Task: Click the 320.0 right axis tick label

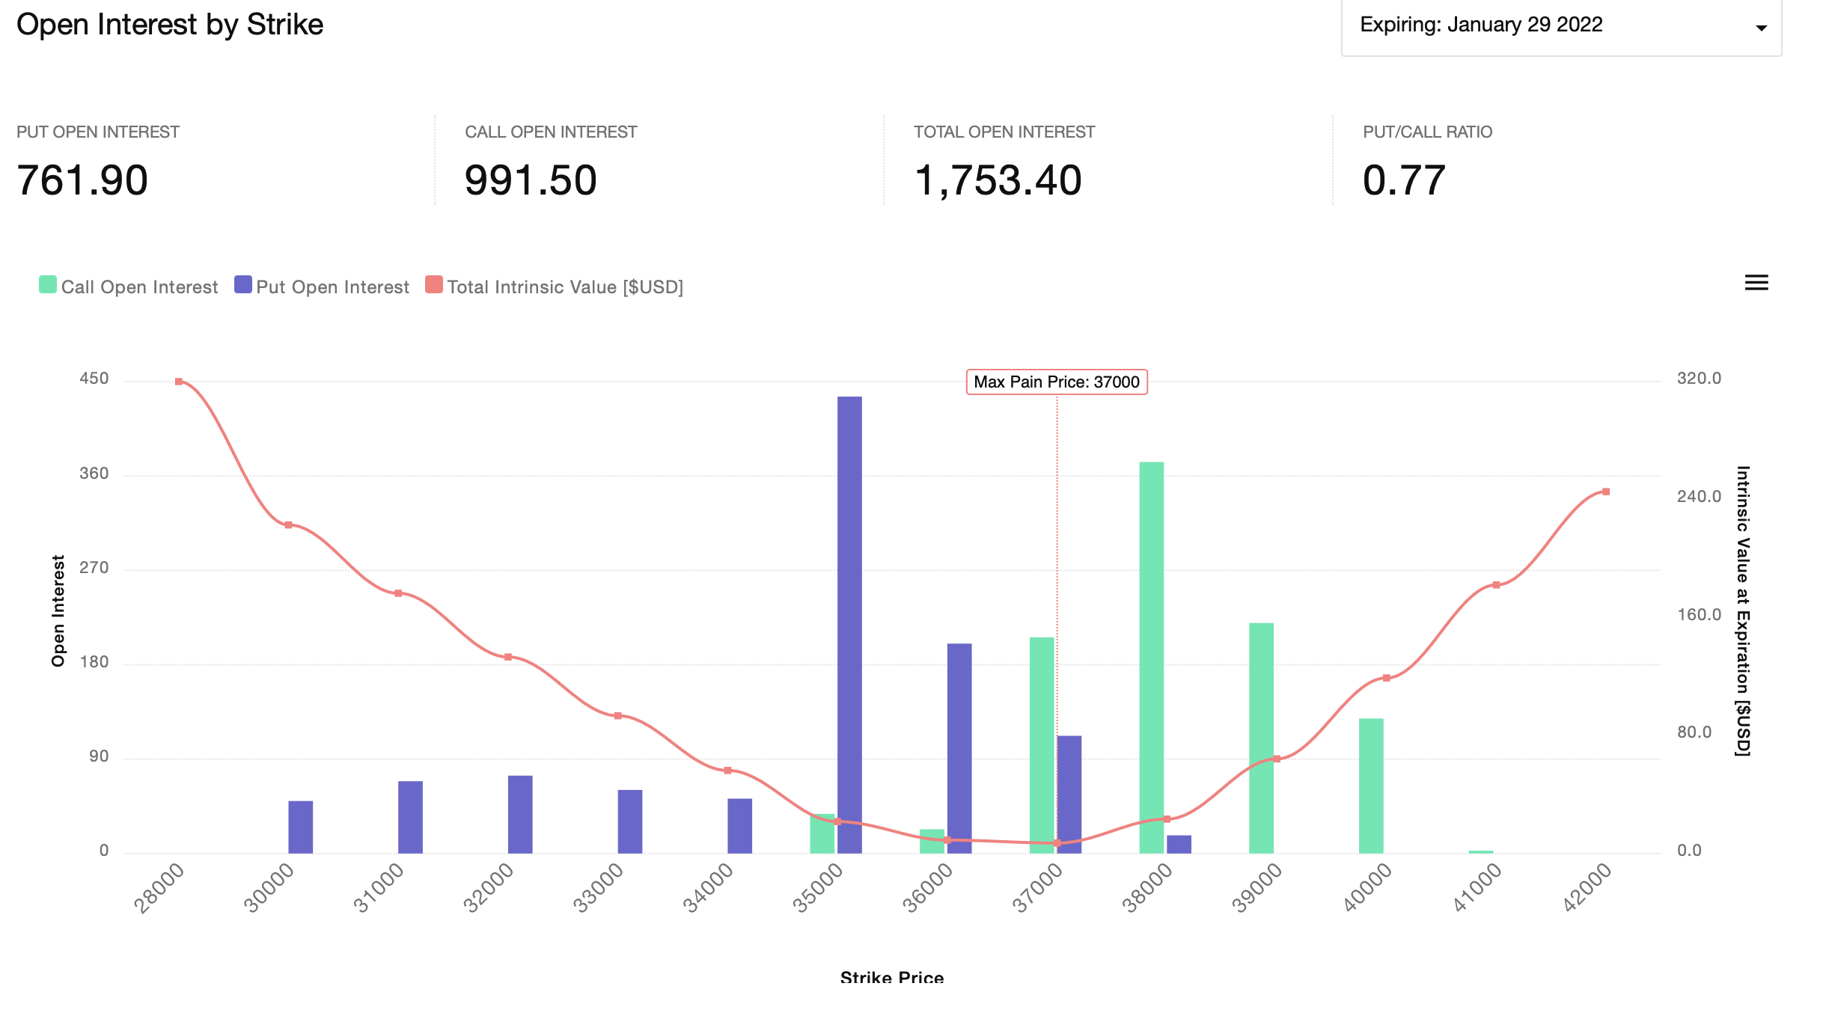Action: tap(1699, 379)
